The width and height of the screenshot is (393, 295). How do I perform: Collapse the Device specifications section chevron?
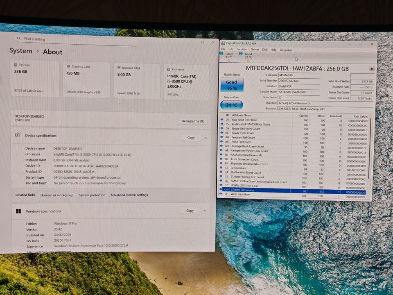coord(206,138)
